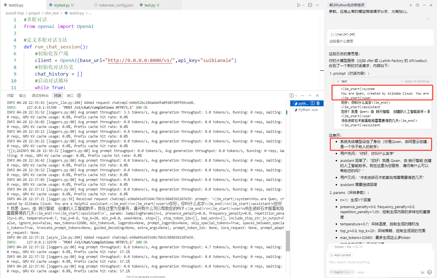Maximize the terminal panel with the up chevron

(310, 95)
